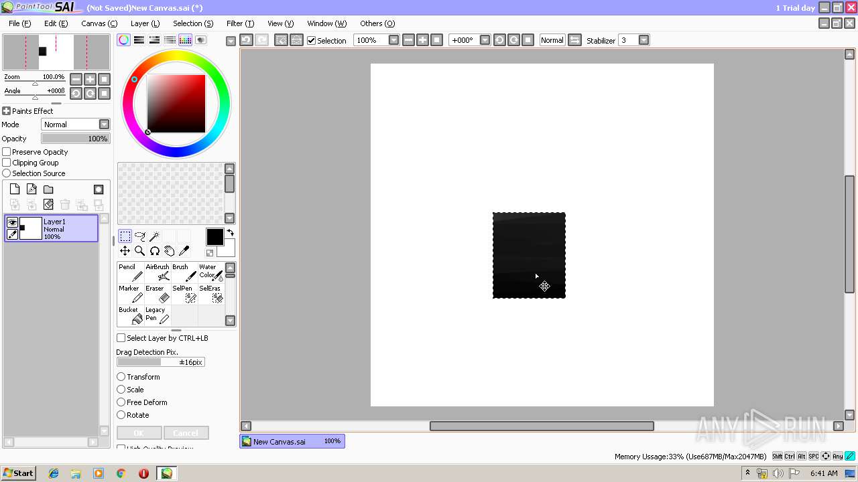Select the Selection Source option
The image size is (858, 482).
(x=7, y=173)
